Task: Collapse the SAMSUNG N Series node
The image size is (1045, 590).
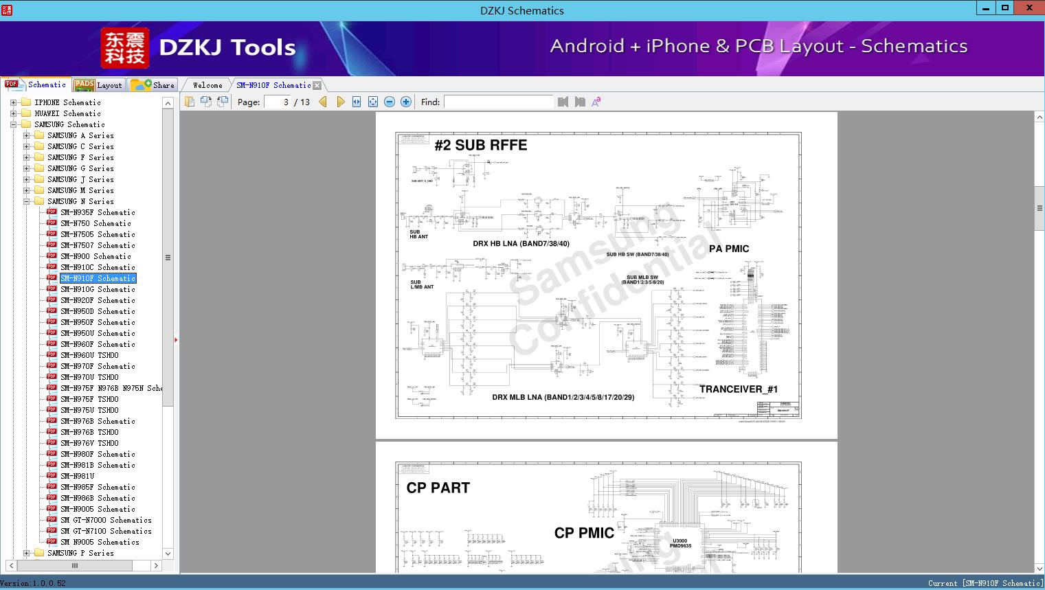Action: coord(26,201)
